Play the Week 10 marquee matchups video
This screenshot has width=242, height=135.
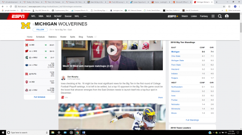click(112, 50)
